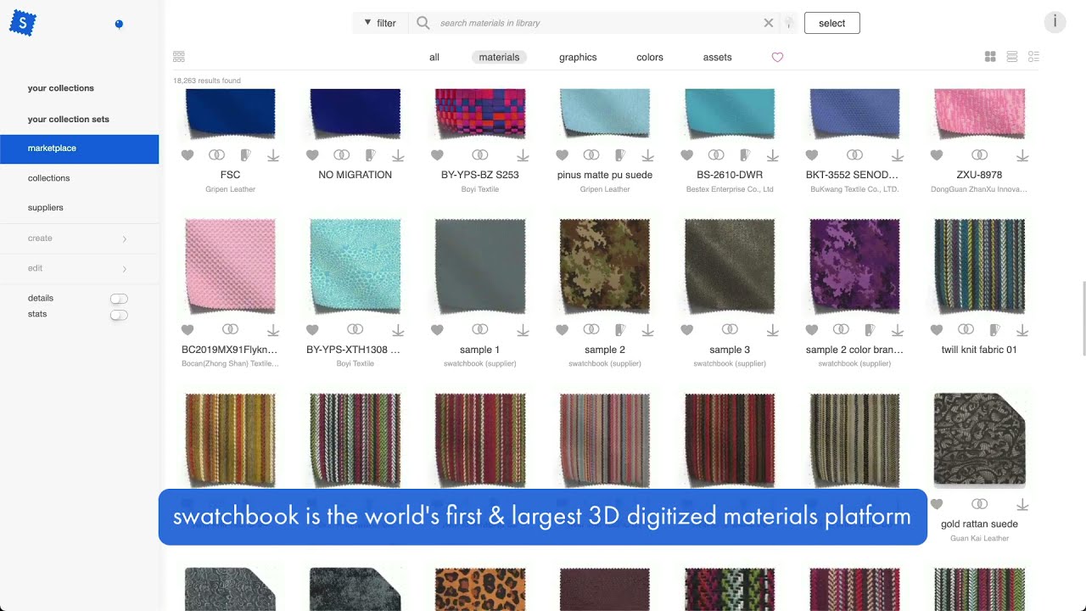This screenshot has width=1086, height=611.
Task: Switch to the all tab
Action: point(434,58)
